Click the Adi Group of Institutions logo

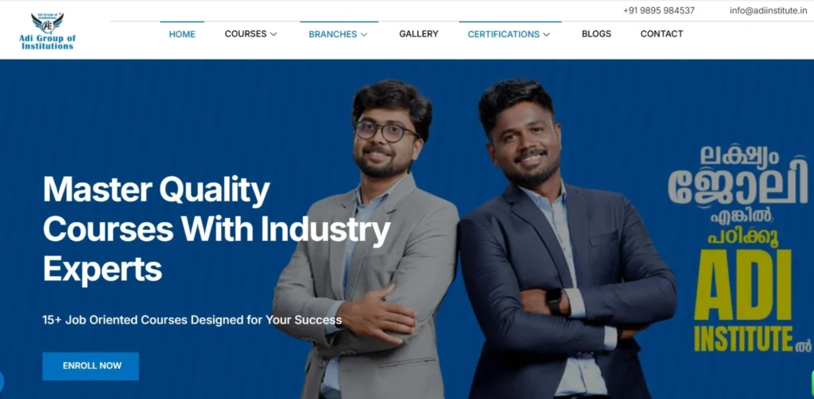tap(47, 31)
